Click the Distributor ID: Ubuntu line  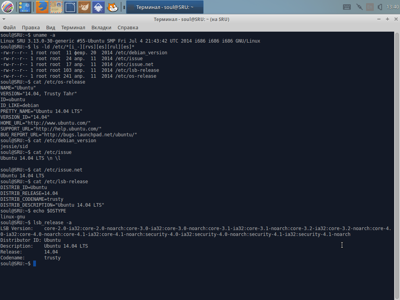tap(30, 240)
